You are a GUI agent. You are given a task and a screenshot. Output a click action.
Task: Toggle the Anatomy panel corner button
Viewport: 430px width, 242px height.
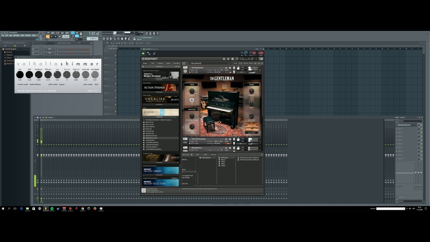(x=199, y=109)
